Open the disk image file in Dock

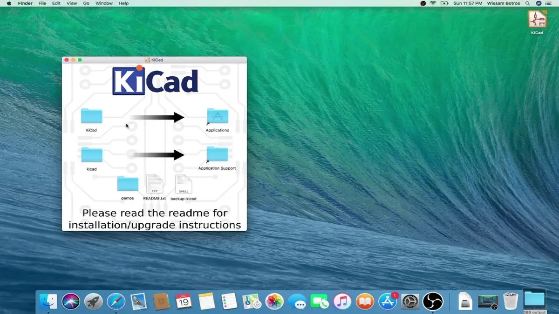465,301
